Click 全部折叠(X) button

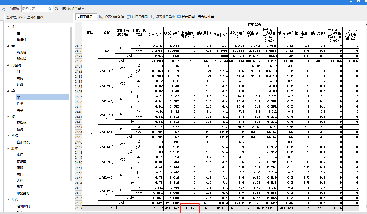tap(36, 17)
